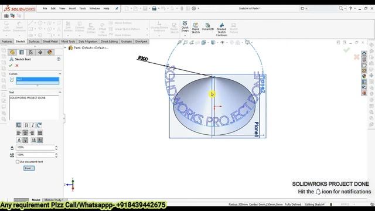The image size is (375, 211).
Task: Click the screen capture camera icon
Action: coord(6,16)
